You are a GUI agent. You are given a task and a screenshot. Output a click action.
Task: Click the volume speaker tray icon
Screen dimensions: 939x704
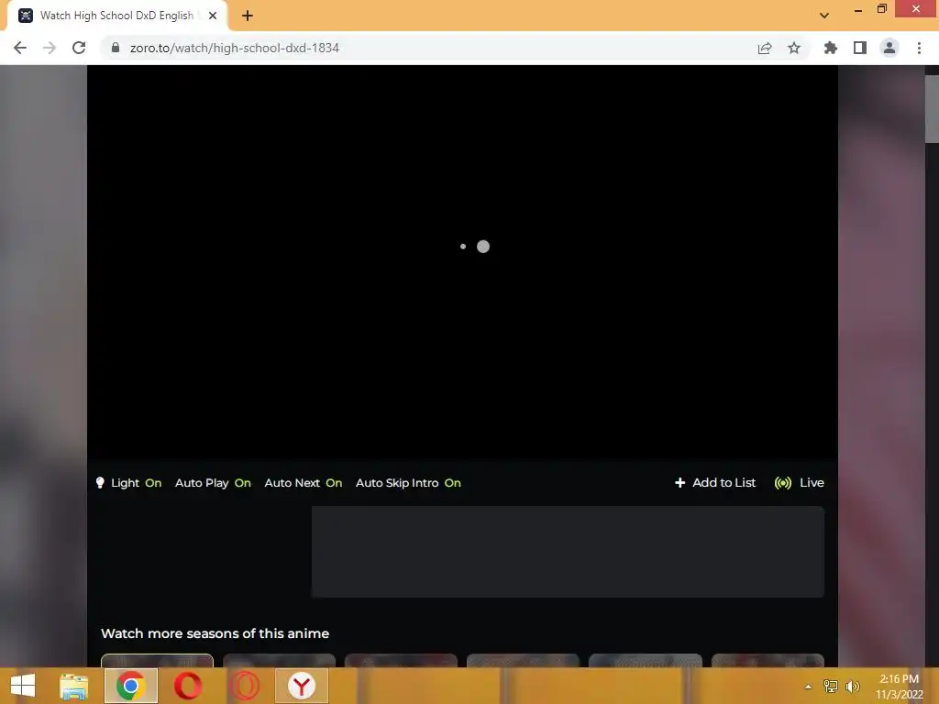[x=852, y=687]
